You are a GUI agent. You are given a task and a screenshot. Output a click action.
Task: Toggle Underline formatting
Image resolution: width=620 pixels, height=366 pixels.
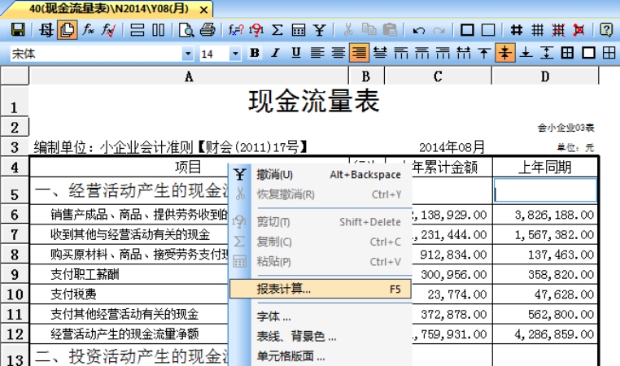click(x=296, y=53)
